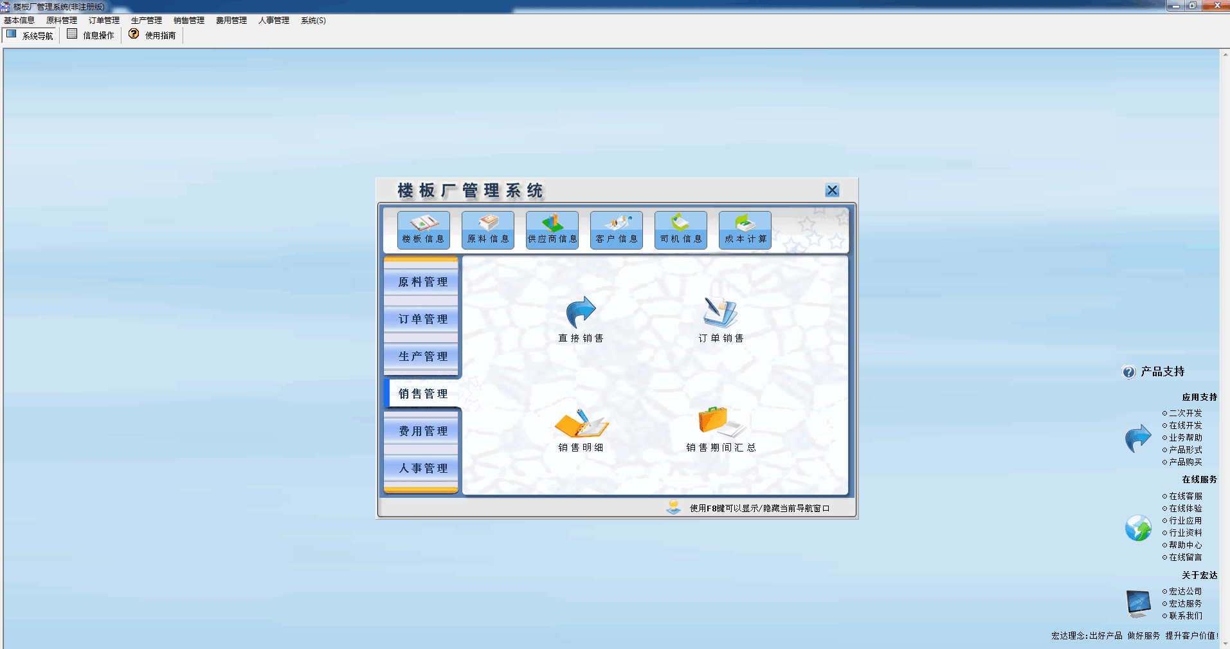
Task: Open the 基本信息 menu
Action: point(19,21)
